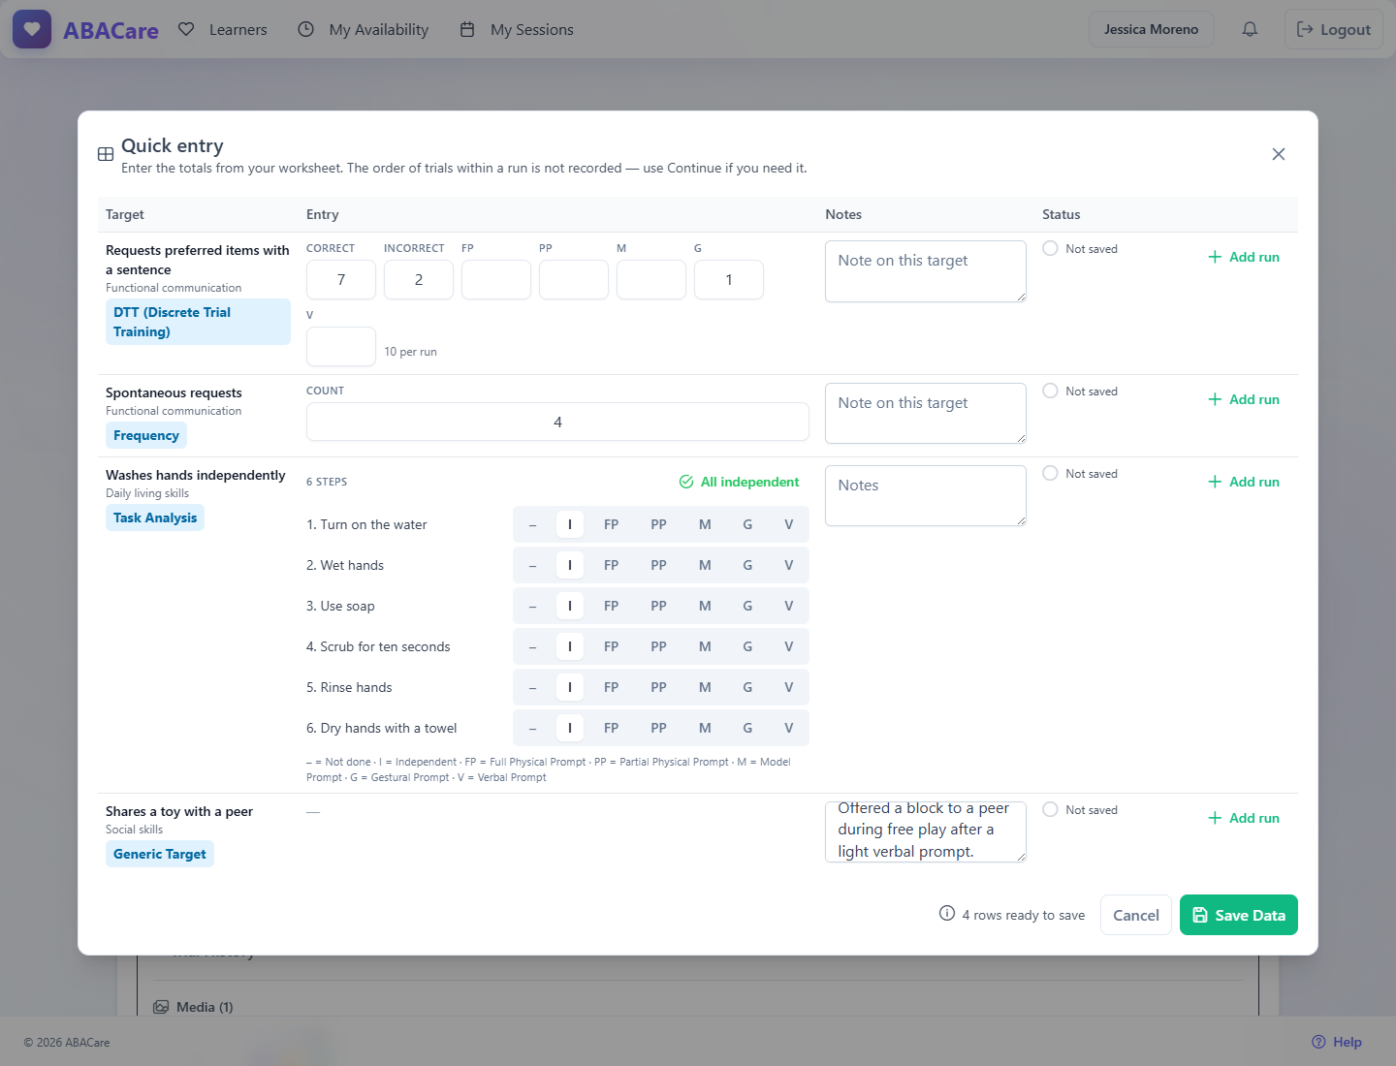This screenshot has height=1066, width=1396.
Task: Click the M prompt count field
Action: pos(651,279)
